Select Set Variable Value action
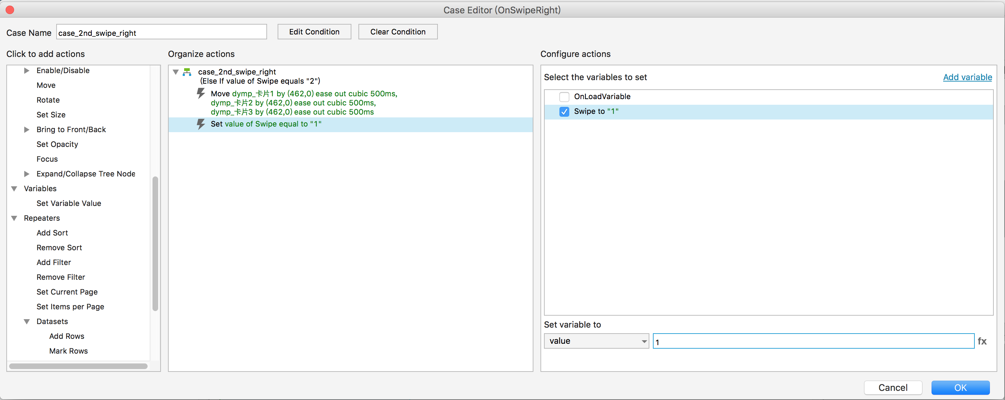Image resolution: width=1005 pixels, height=400 pixels. coord(69,203)
